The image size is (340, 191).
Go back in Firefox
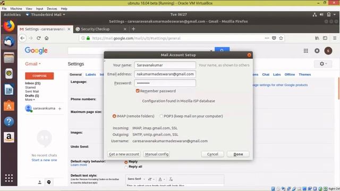point(22,38)
